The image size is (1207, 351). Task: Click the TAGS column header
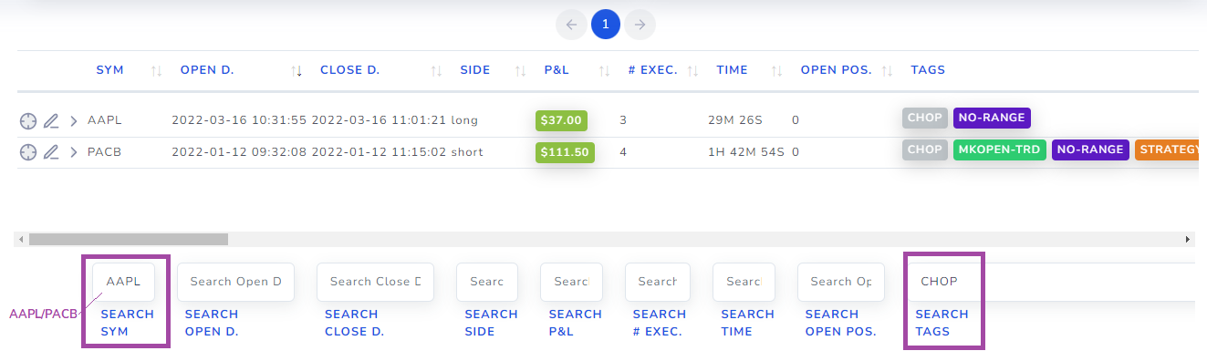[x=928, y=70]
